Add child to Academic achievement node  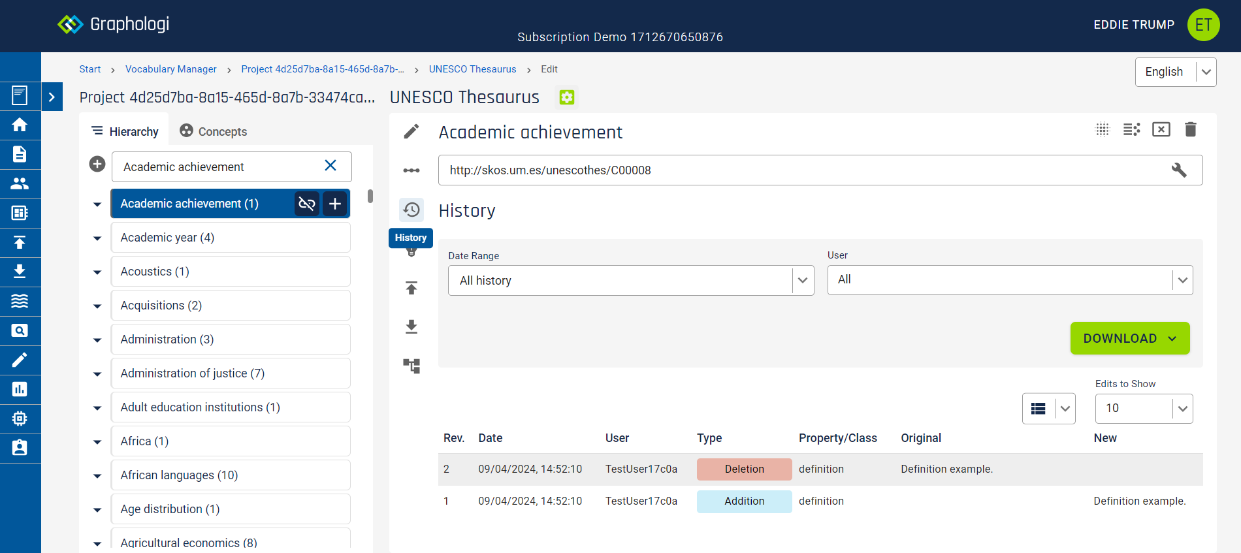[x=335, y=204]
